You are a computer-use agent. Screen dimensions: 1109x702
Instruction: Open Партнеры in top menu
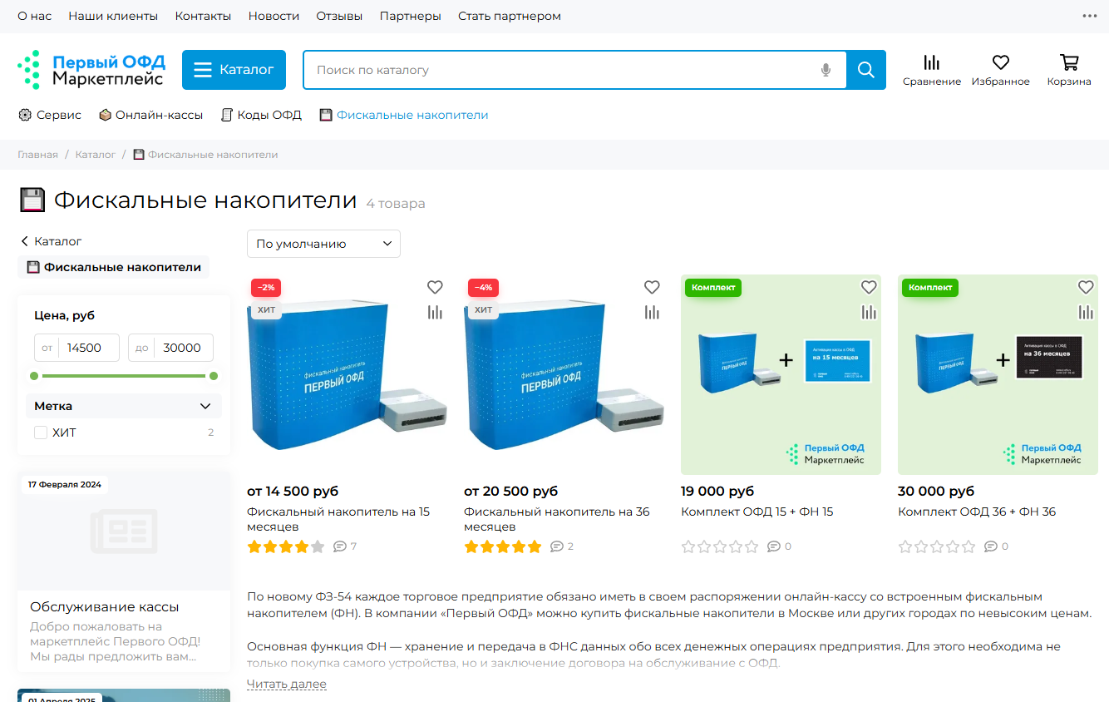point(411,16)
